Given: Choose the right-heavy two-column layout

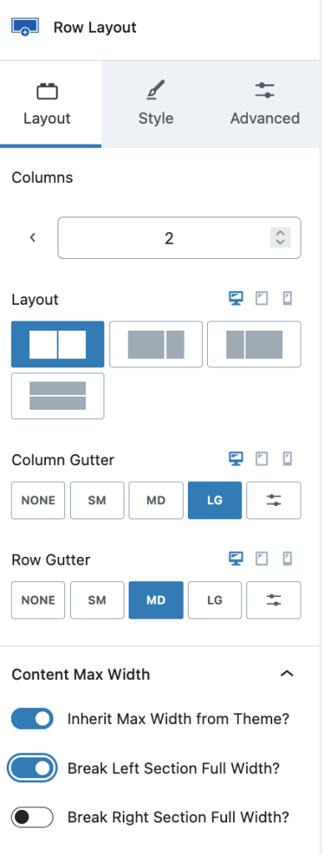Looking at the screenshot, I should [254, 344].
